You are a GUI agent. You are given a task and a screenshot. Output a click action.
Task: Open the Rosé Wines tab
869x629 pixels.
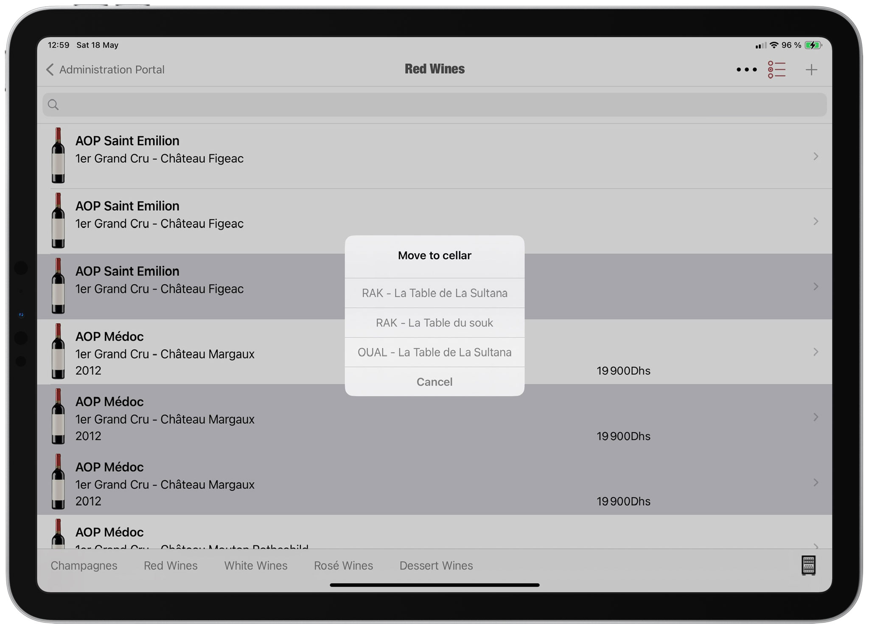(343, 565)
